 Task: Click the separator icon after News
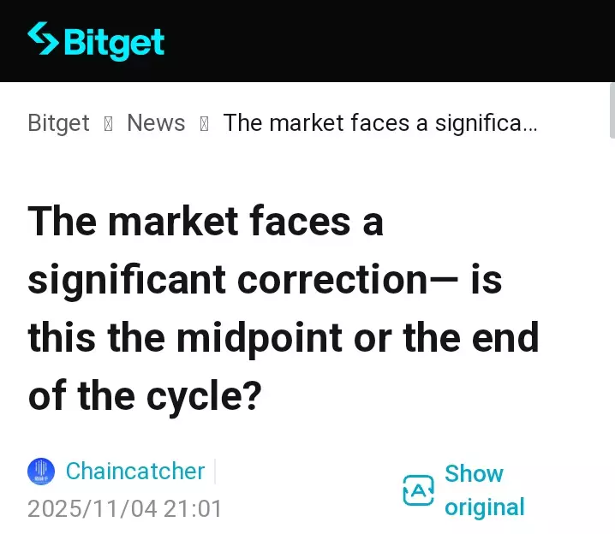[204, 124]
